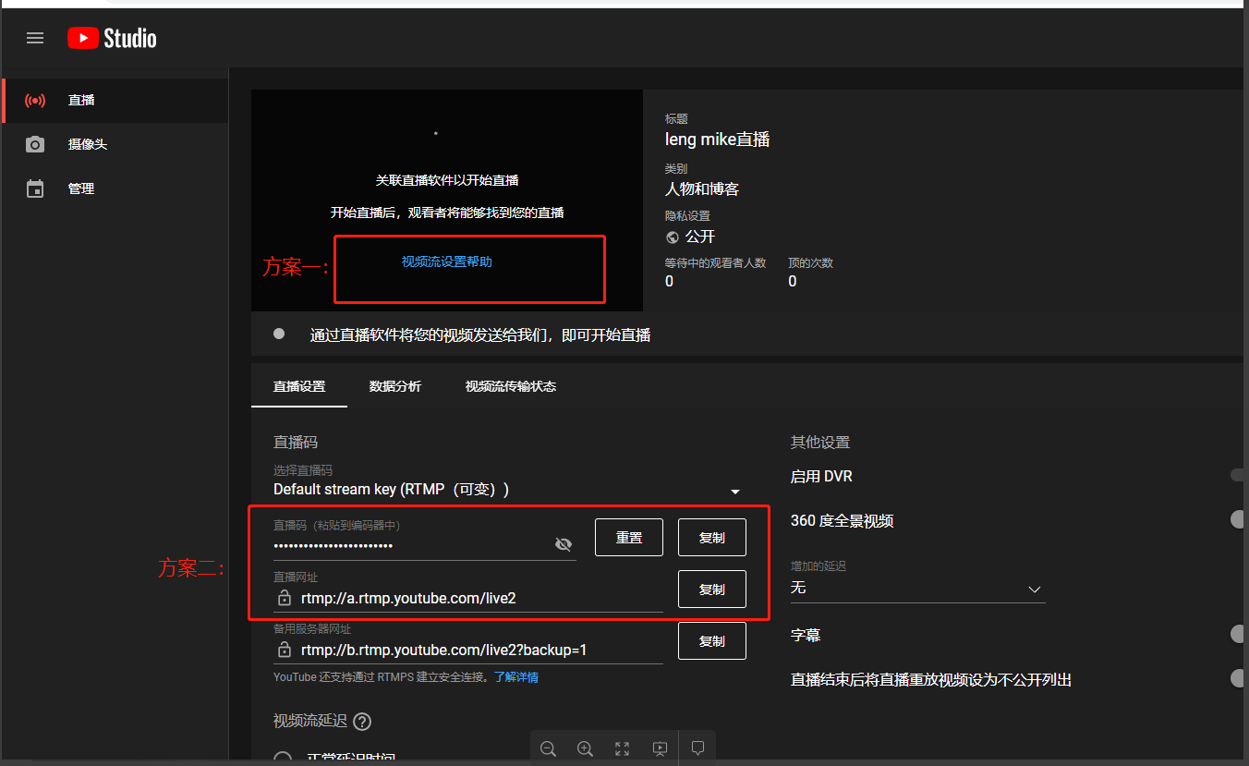Open the hamburger navigation menu

click(35, 38)
